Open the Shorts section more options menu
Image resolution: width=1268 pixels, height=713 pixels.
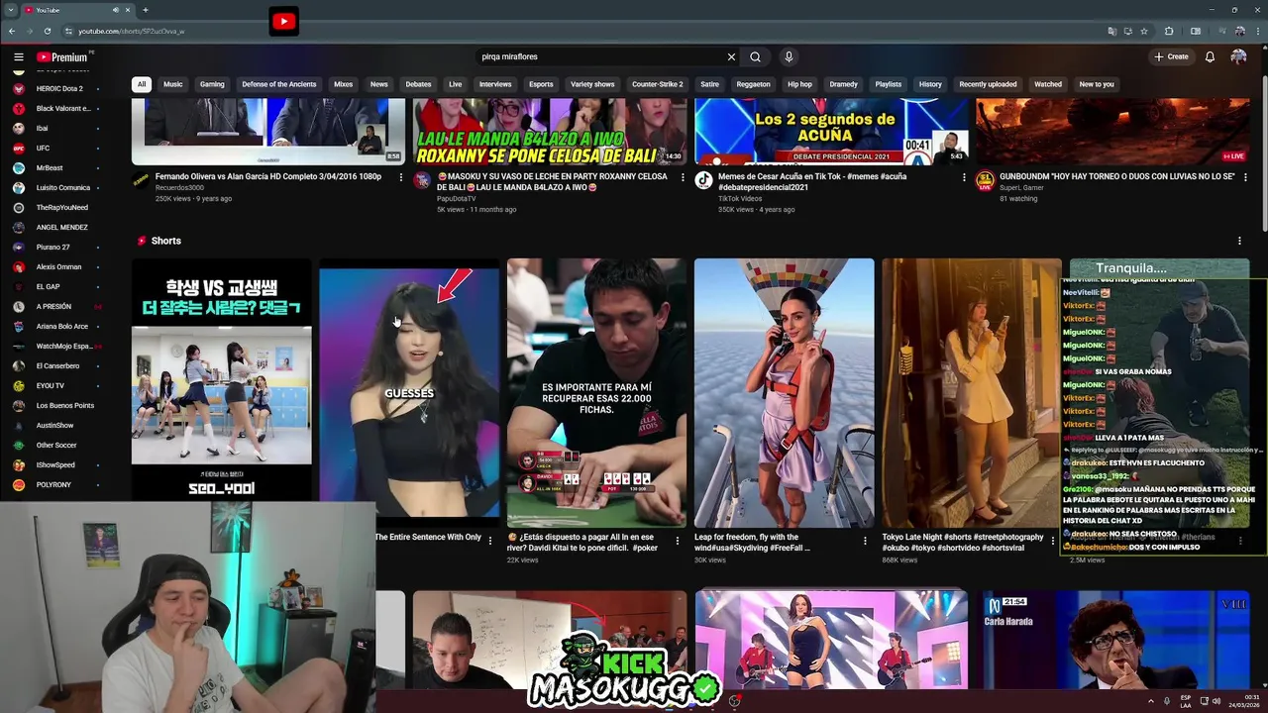1239,241
